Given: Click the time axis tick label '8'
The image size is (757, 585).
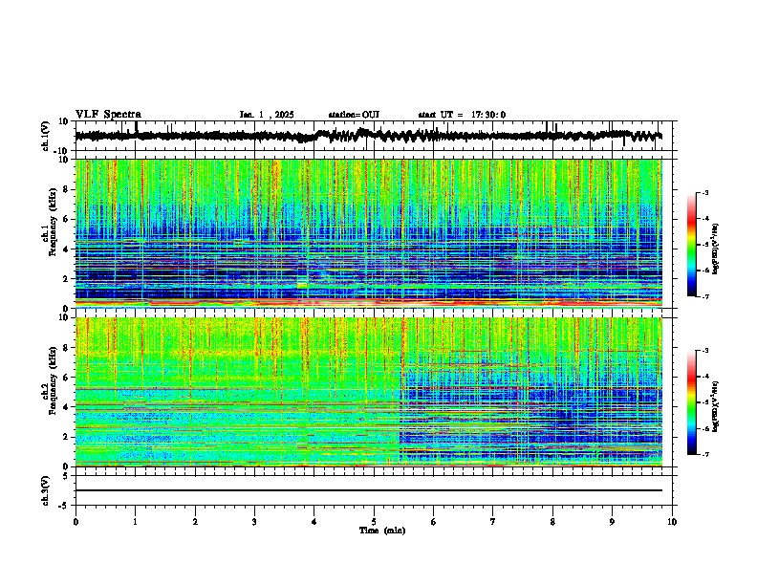Looking at the screenshot, I should pyautogui.click(x=552, y=522).
